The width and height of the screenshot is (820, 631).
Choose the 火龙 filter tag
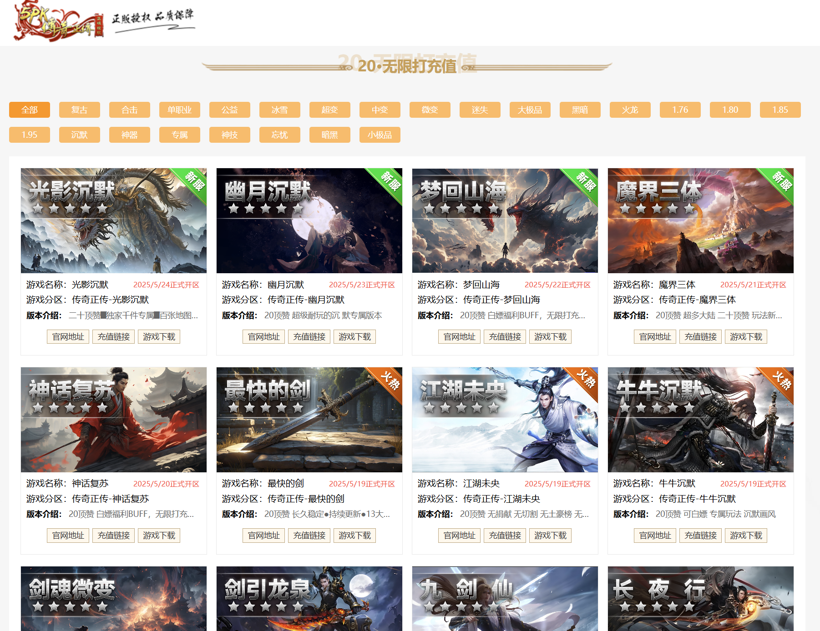(x=630, y=110)
